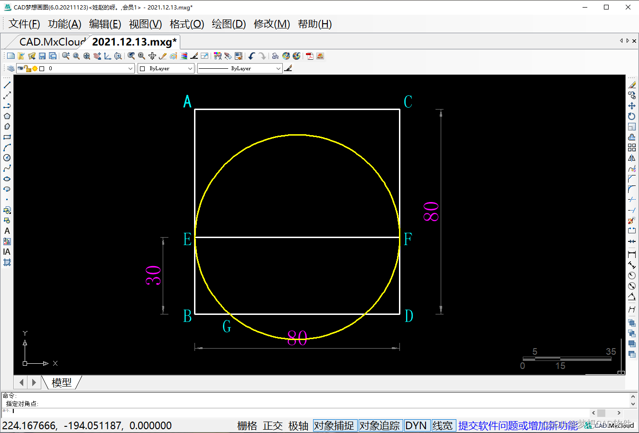Select the Polyline tool

(x=7, y=106)
